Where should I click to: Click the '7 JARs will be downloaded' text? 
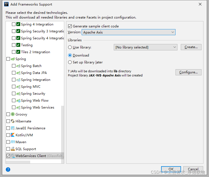[x=99, y=71]
